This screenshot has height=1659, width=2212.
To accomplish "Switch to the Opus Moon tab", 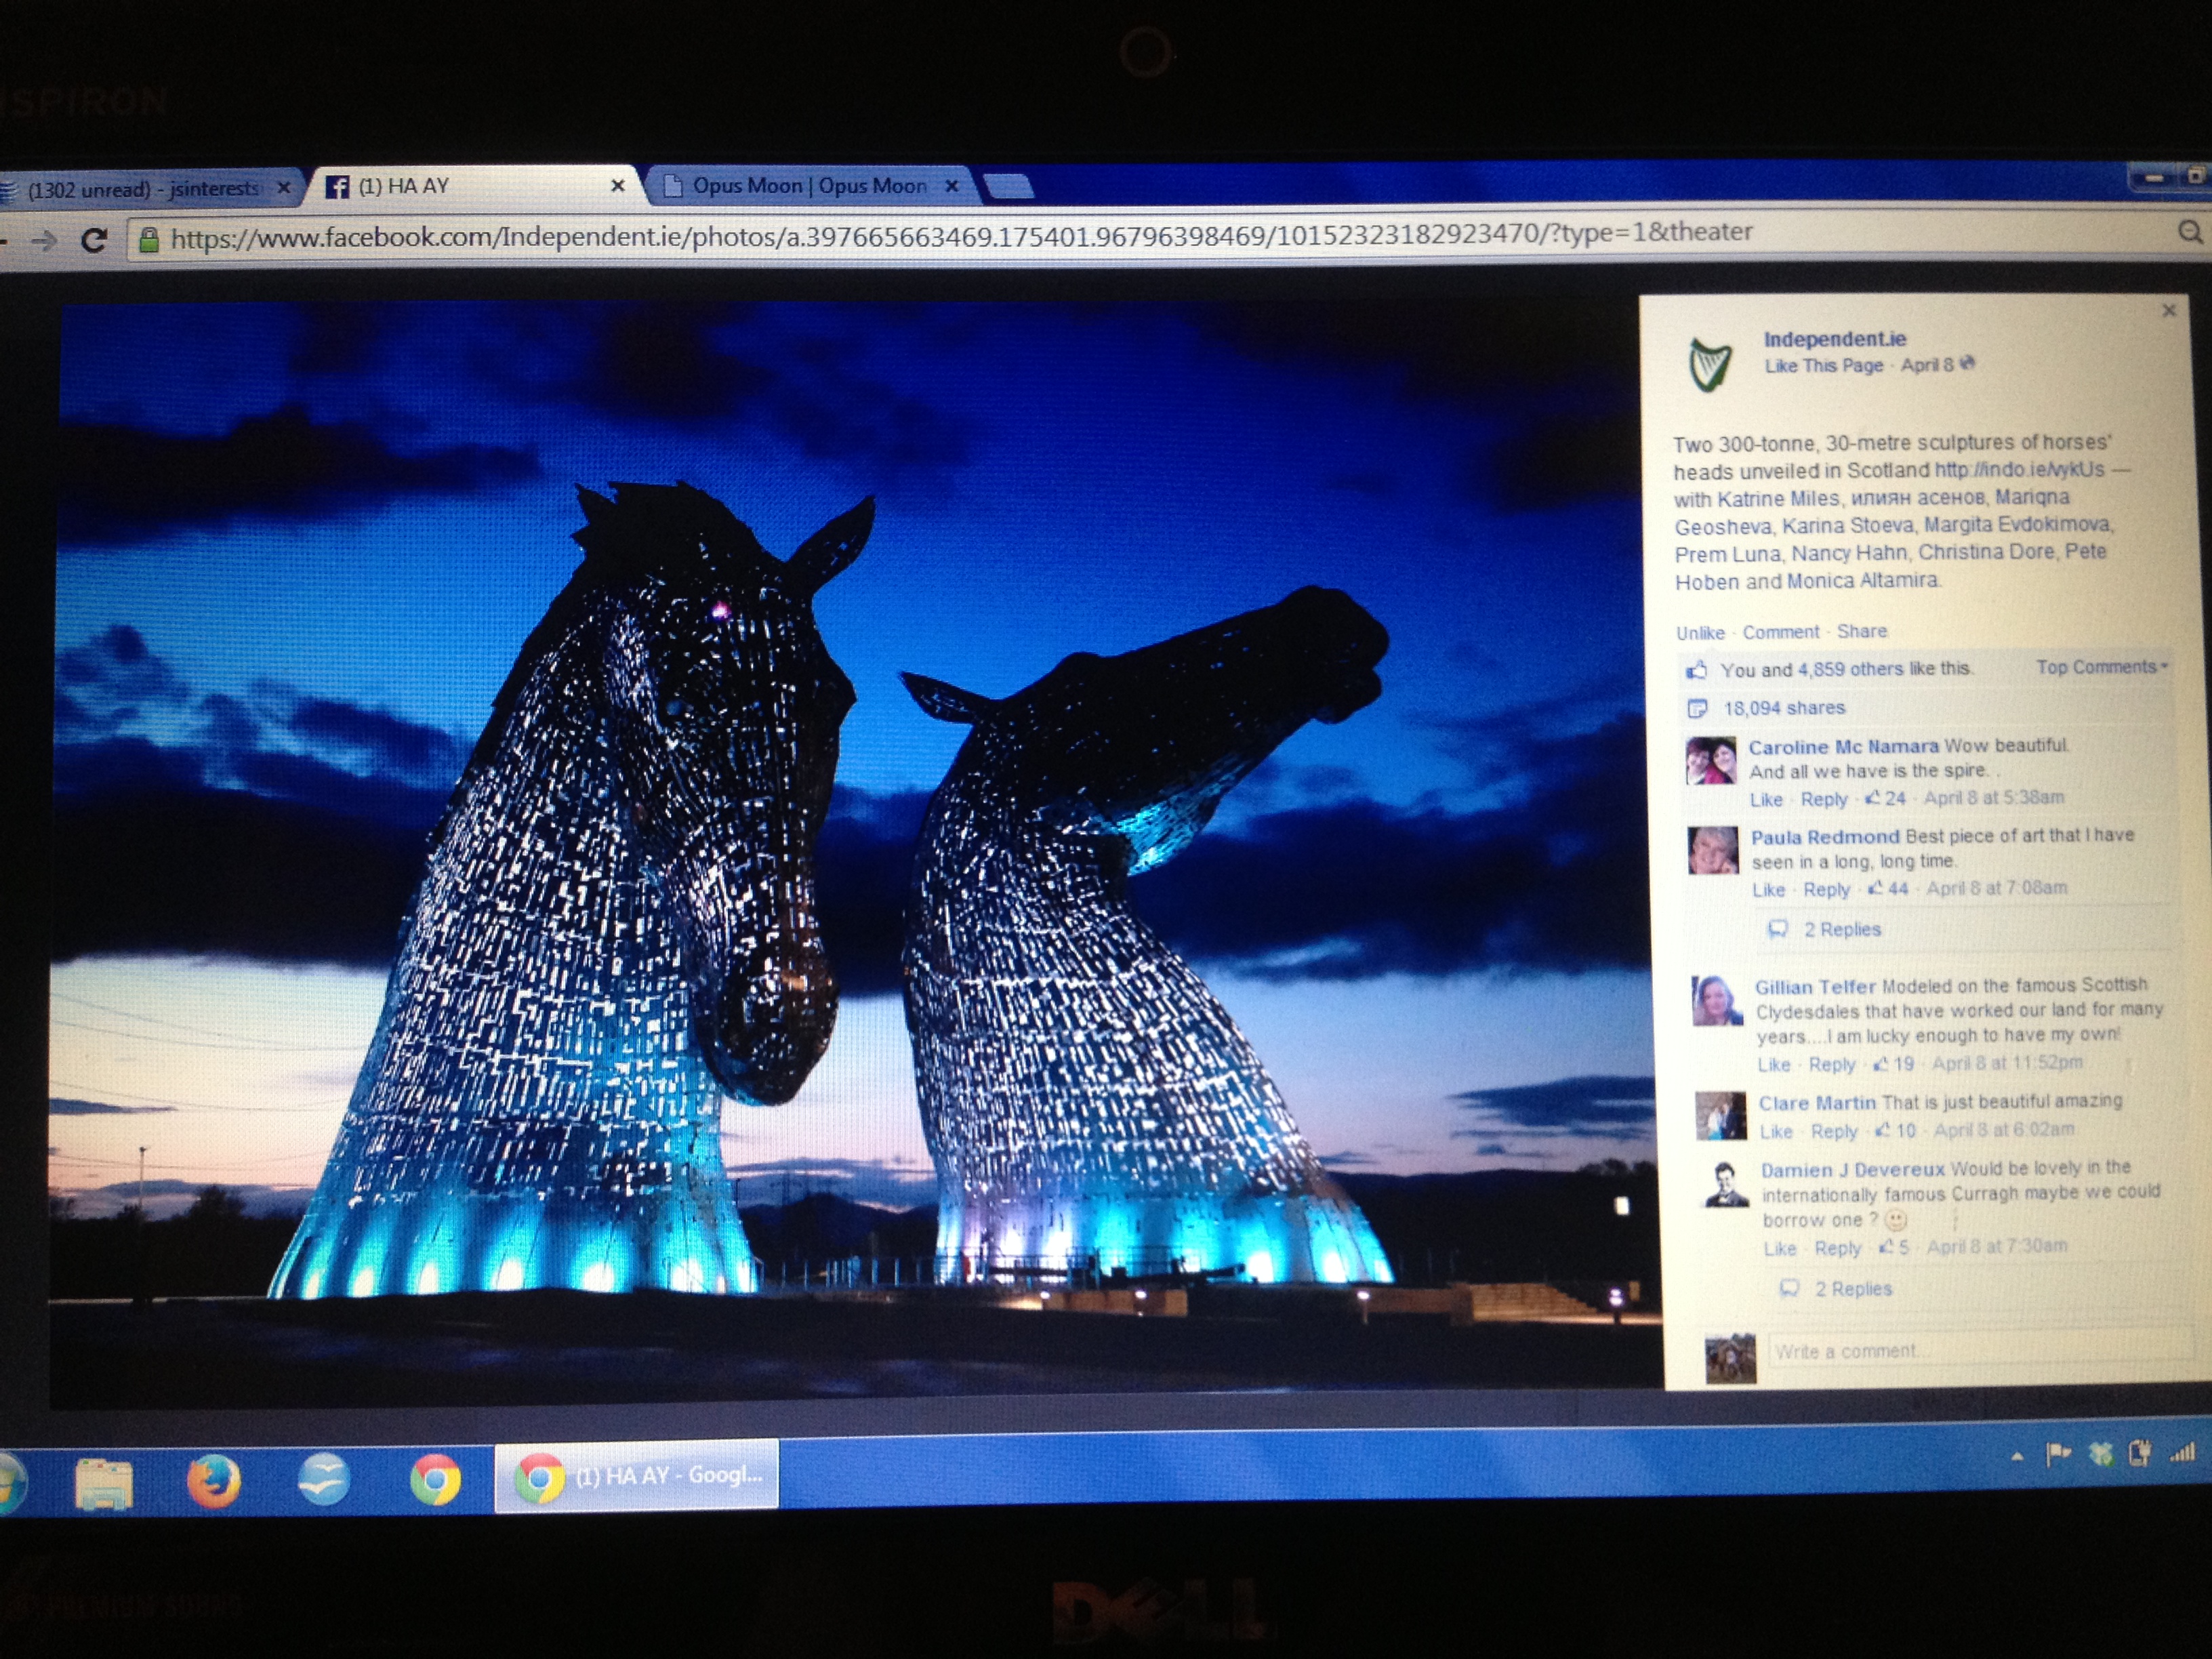I will click(810, 186).
